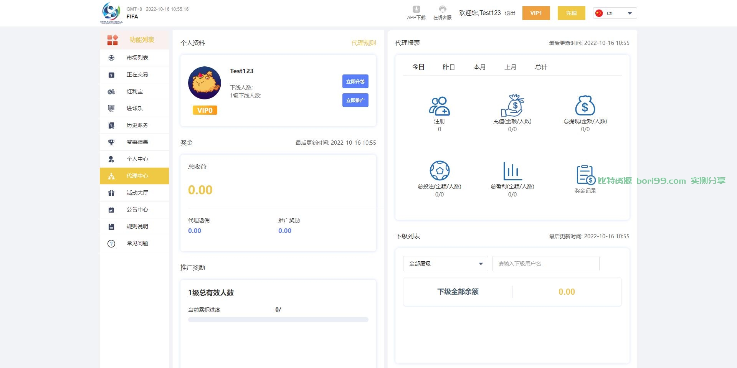Image resolution: width=737 pixels, height=368 pixels.
Task: Open 正在交易 in the sidebar
Action: [x=134, y=75]
